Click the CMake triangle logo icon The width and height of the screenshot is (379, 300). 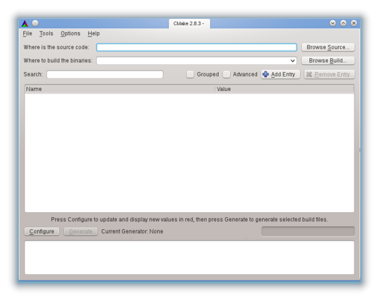click(x=25, y=23)
